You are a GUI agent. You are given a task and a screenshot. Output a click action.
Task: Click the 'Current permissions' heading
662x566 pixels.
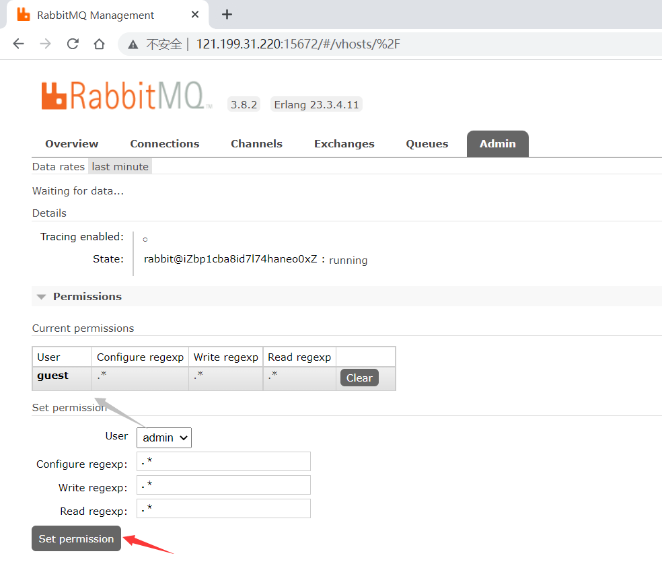point(83,328)
